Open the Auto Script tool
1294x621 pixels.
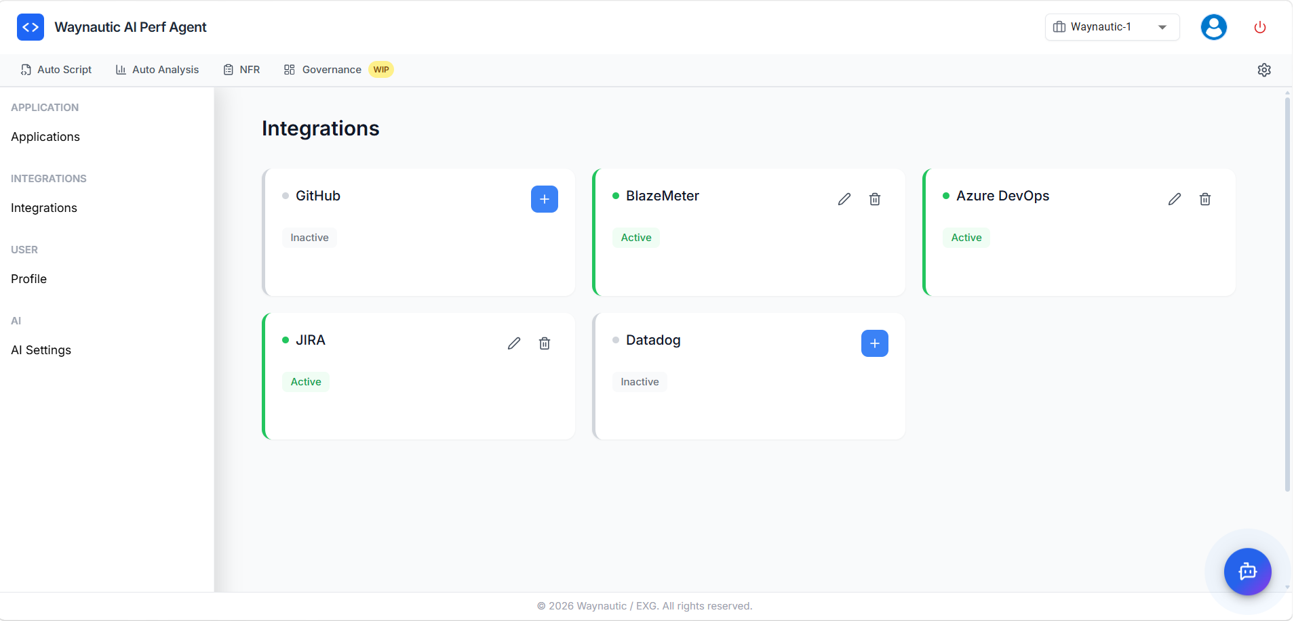57,69
